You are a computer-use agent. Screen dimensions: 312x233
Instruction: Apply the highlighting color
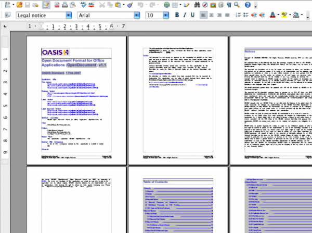(284, 15)
